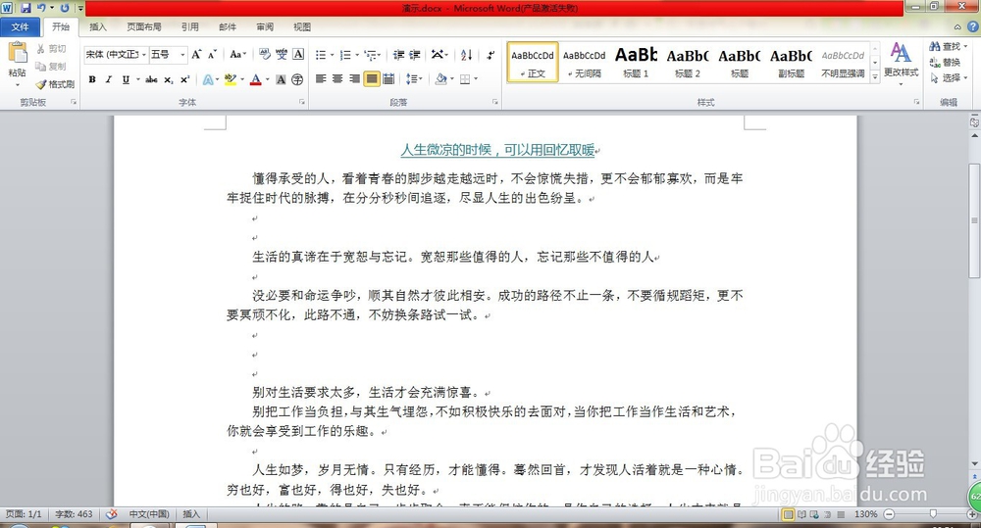Switch to the 插入 (Insert) tab
The width and height of the screenshot is (981, 528).
[98, 26]
